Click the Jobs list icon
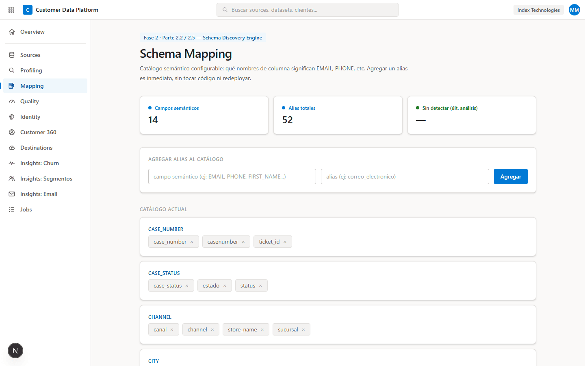 [x=12, y=209]
